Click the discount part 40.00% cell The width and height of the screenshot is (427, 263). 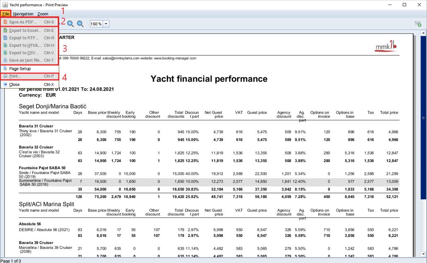[x=192, y=173]
